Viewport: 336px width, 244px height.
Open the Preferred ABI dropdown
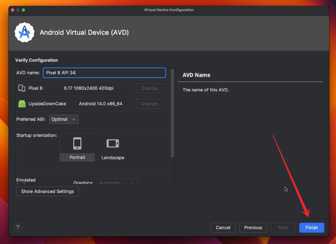64,119
